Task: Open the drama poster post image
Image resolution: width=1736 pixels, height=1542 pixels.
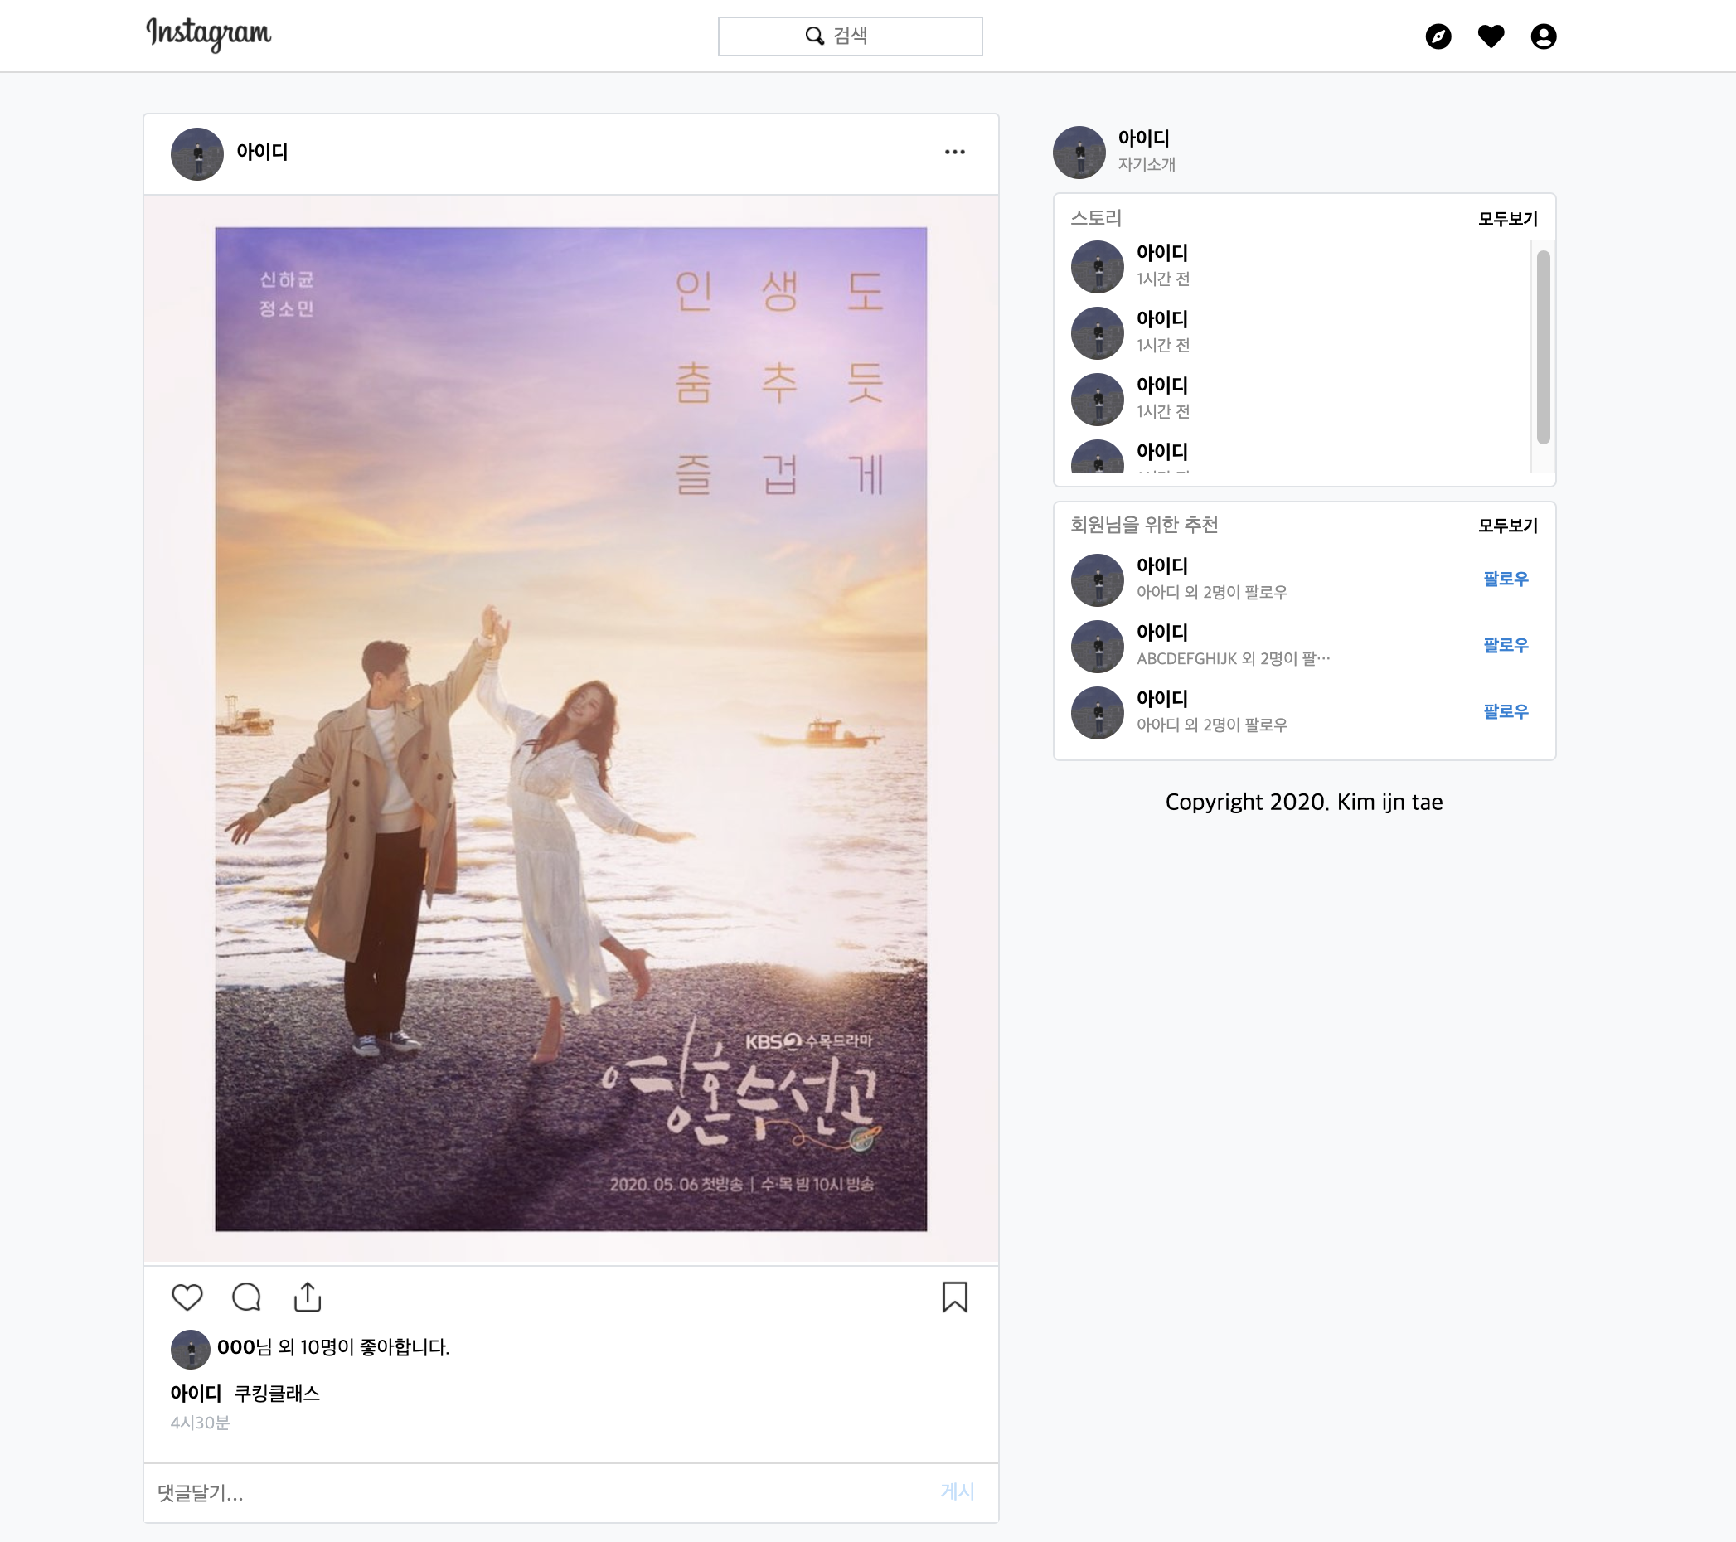Action: coord(570,730)
